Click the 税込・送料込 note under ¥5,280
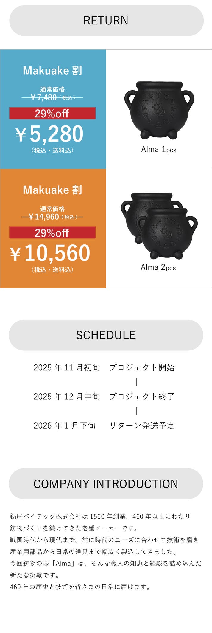Viewport: 212px width, 633px height. point(52,151)
